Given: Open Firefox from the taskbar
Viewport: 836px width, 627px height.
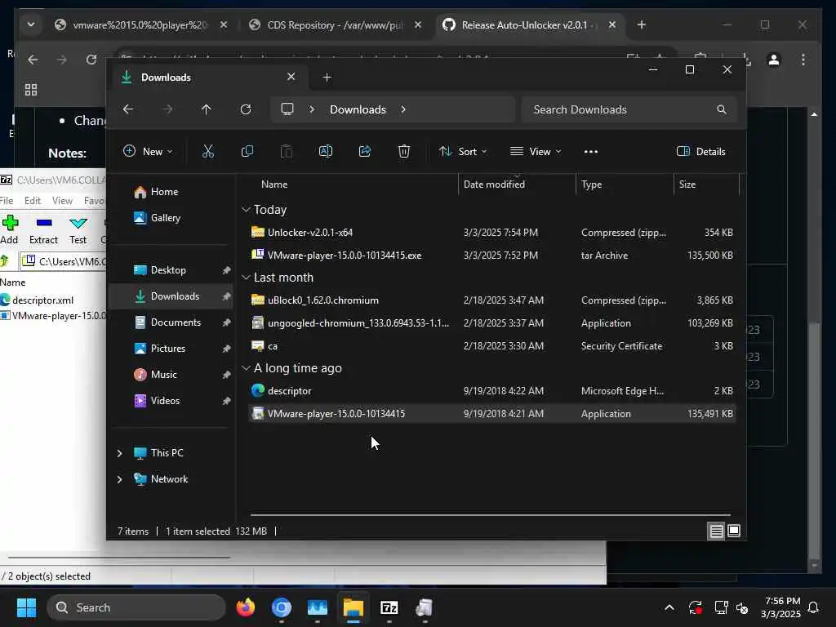Looking at the screenshot, I should 246,607.
